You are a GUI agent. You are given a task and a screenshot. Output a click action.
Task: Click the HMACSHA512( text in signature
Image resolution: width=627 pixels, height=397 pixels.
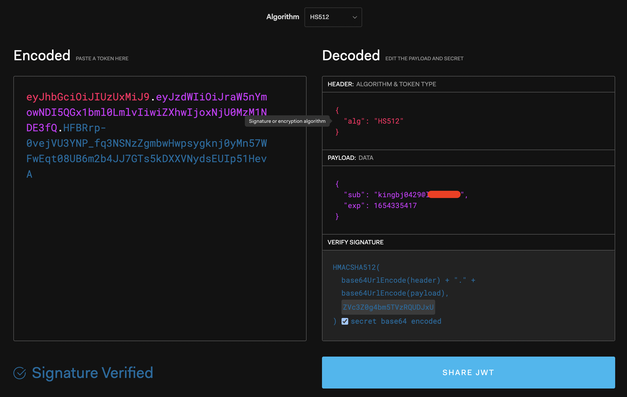point(356,267)
